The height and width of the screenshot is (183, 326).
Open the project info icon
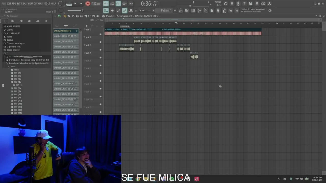coord(263,4)
